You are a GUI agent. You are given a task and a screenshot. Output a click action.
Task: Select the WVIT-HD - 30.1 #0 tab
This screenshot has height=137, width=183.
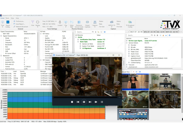(x=171, y=32)
